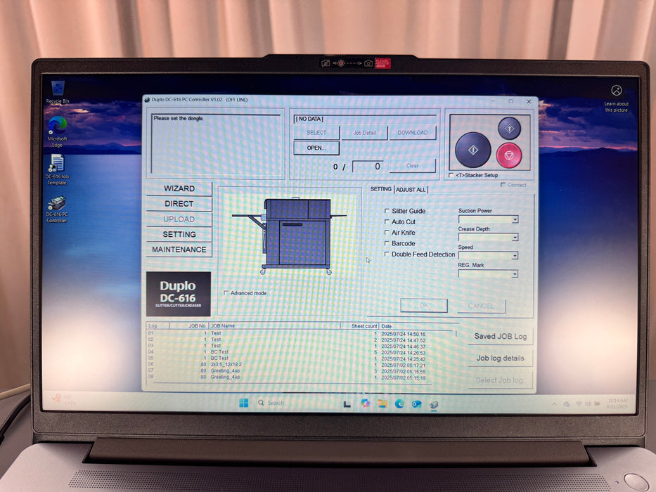656x492 pixels.
Task: Open Recycle Bin on desktop
Action: 58,93
